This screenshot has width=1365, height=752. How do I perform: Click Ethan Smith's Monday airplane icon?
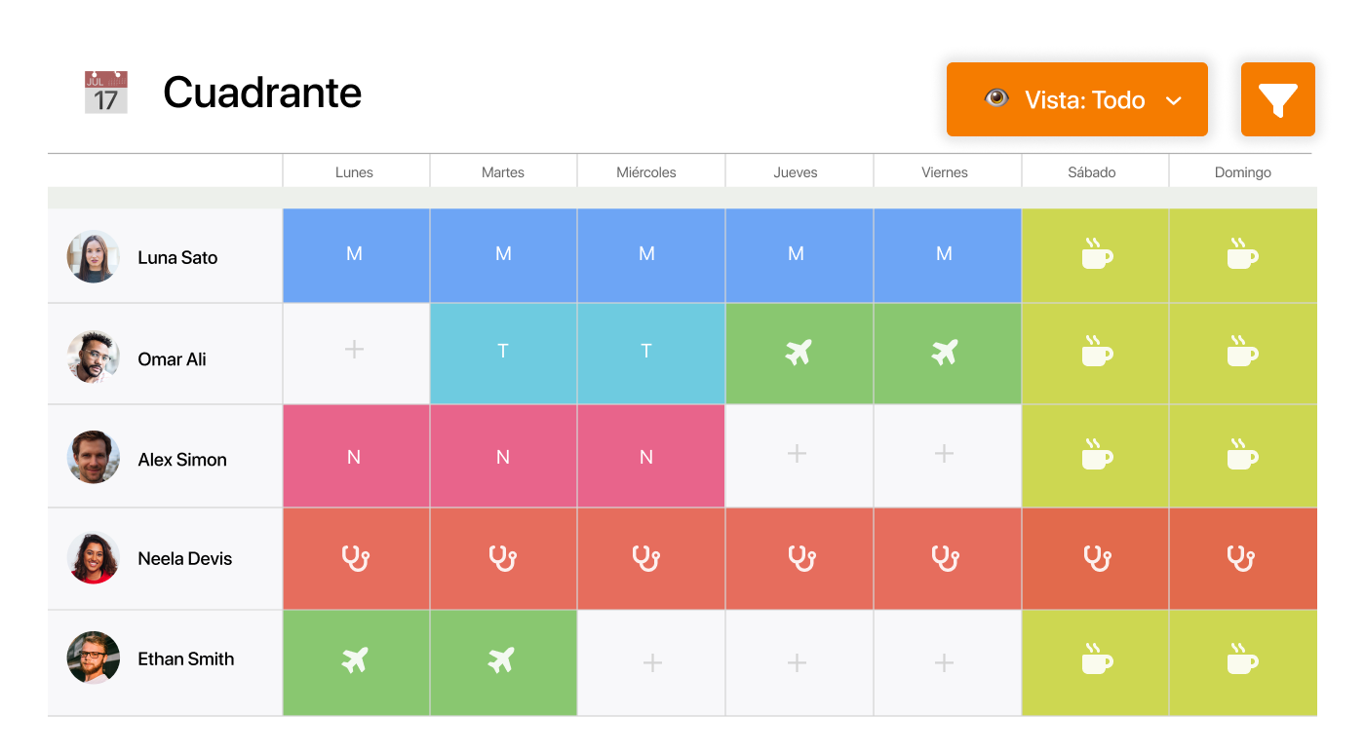(x=356, y=661)
